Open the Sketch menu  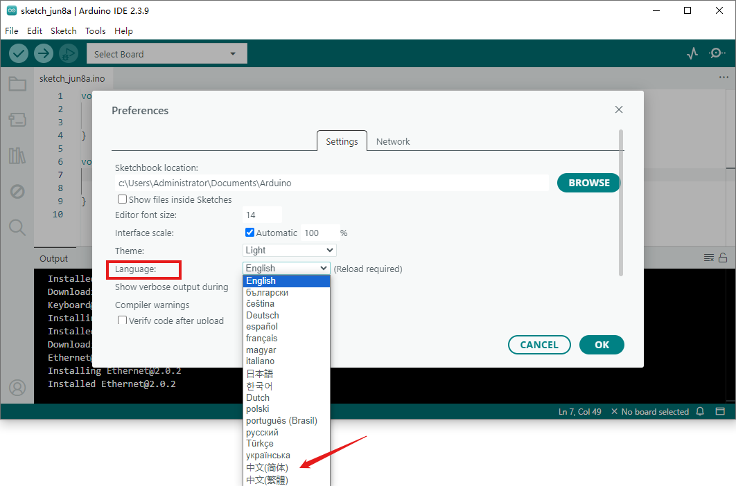[x=63, y=31]
